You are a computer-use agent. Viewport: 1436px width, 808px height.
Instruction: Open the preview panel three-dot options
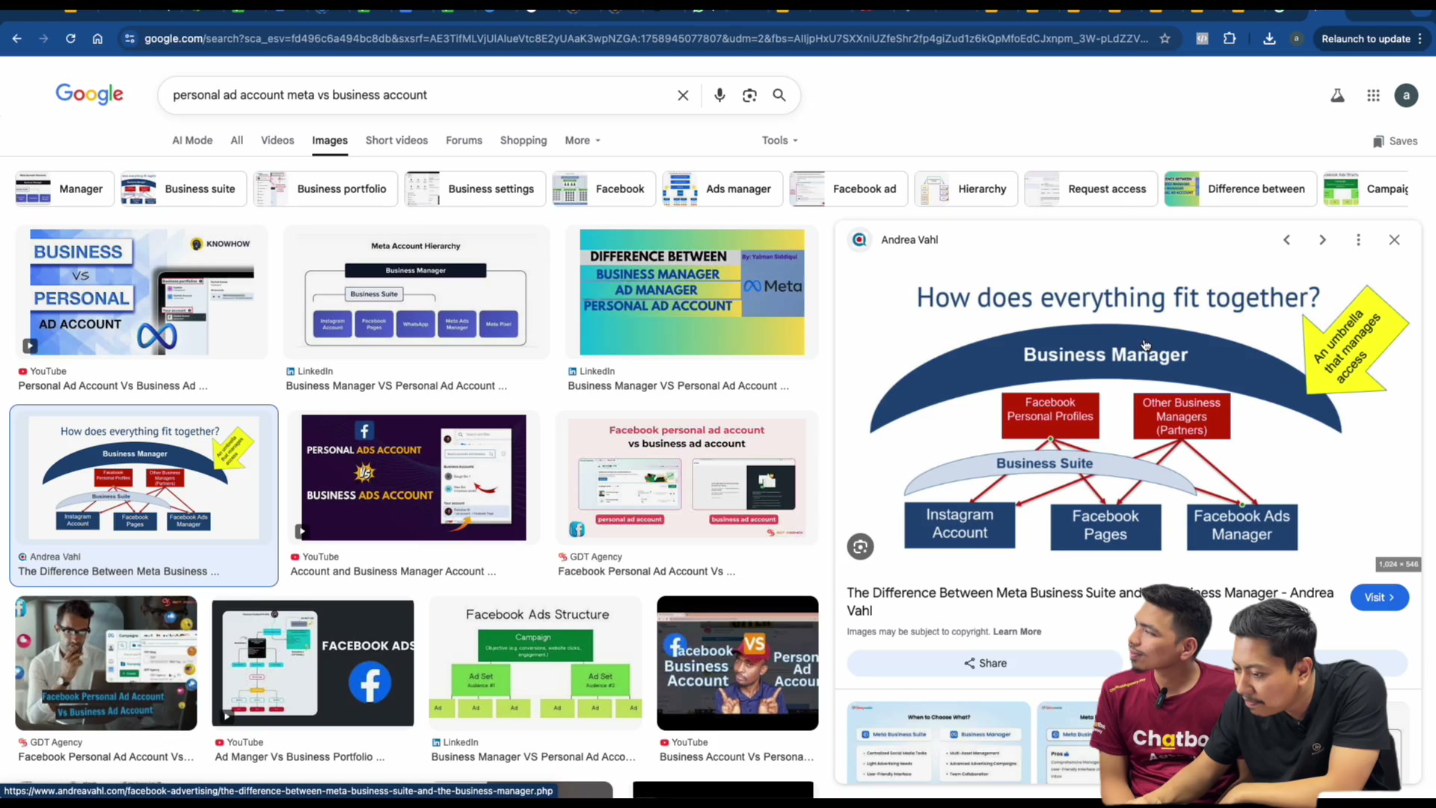coord(1358,239)
